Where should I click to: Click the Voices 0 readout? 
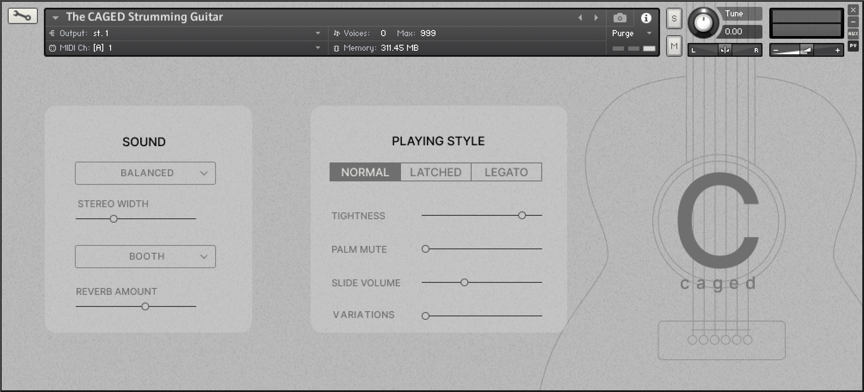tap(365, 33)
